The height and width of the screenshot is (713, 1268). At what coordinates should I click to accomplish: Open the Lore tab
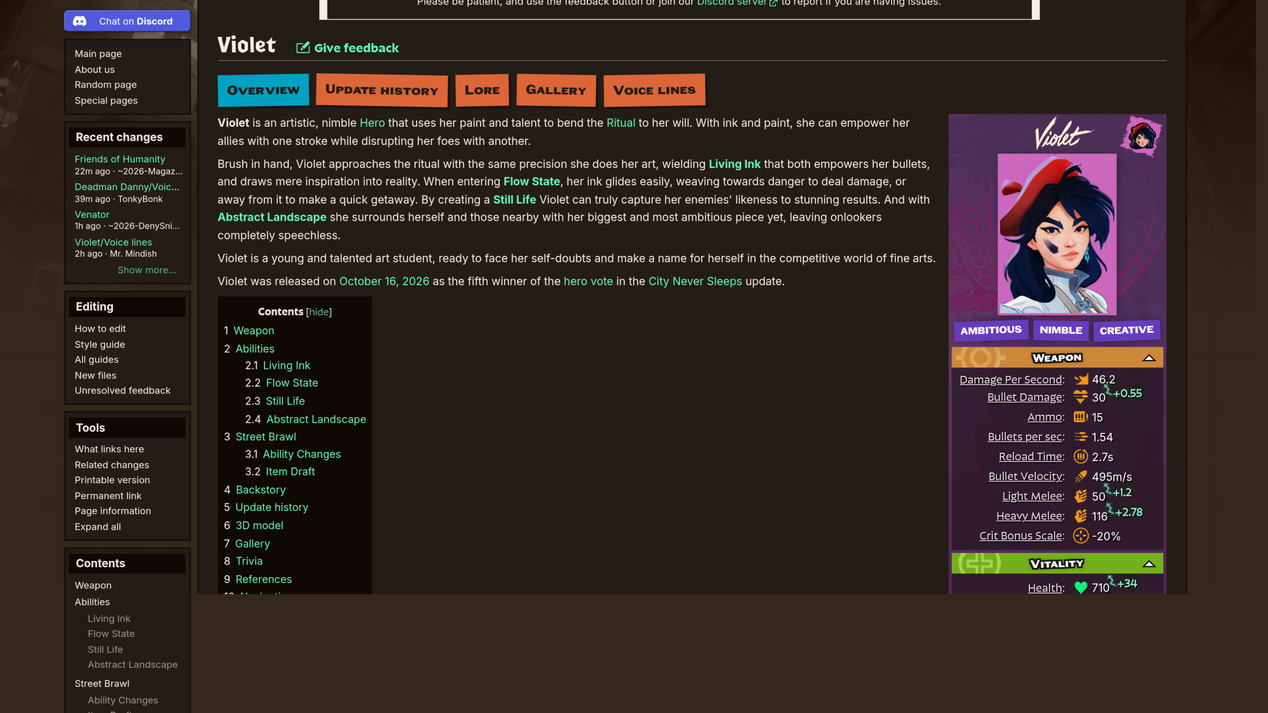[x=482, y=91]
